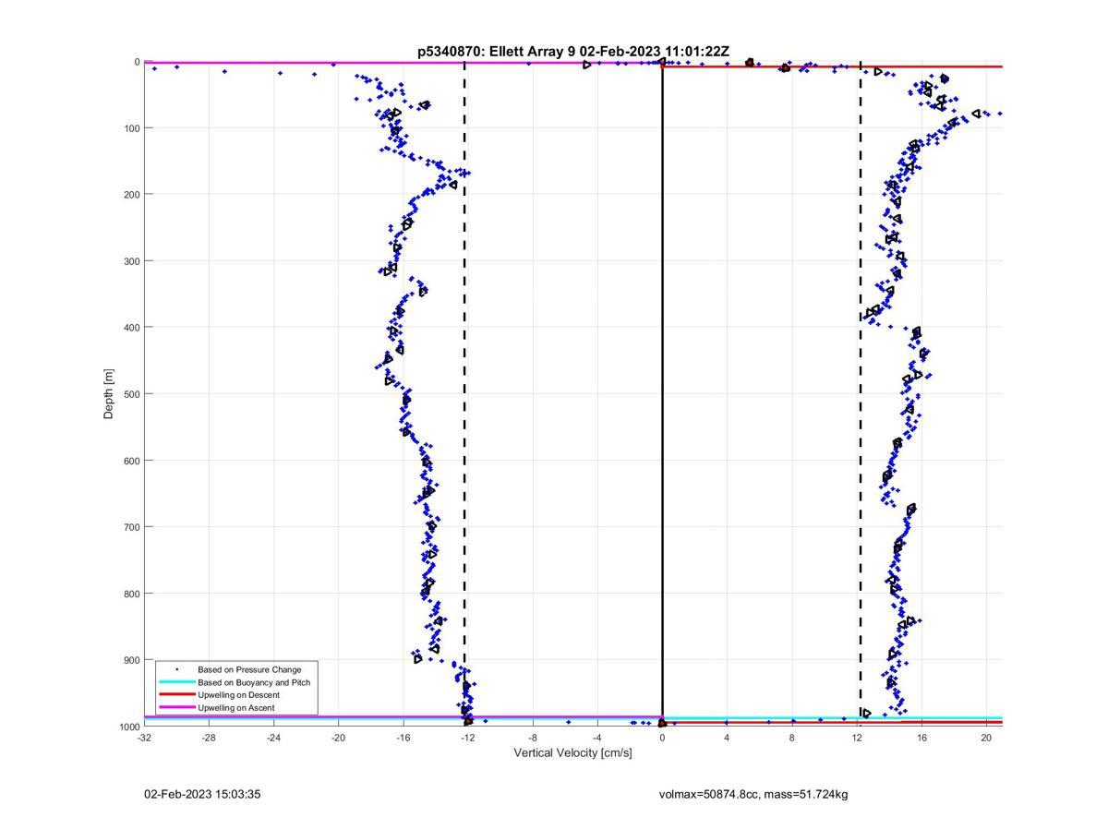Click the triangle marker near 900 m on ascent profile

tap(417, 658)
